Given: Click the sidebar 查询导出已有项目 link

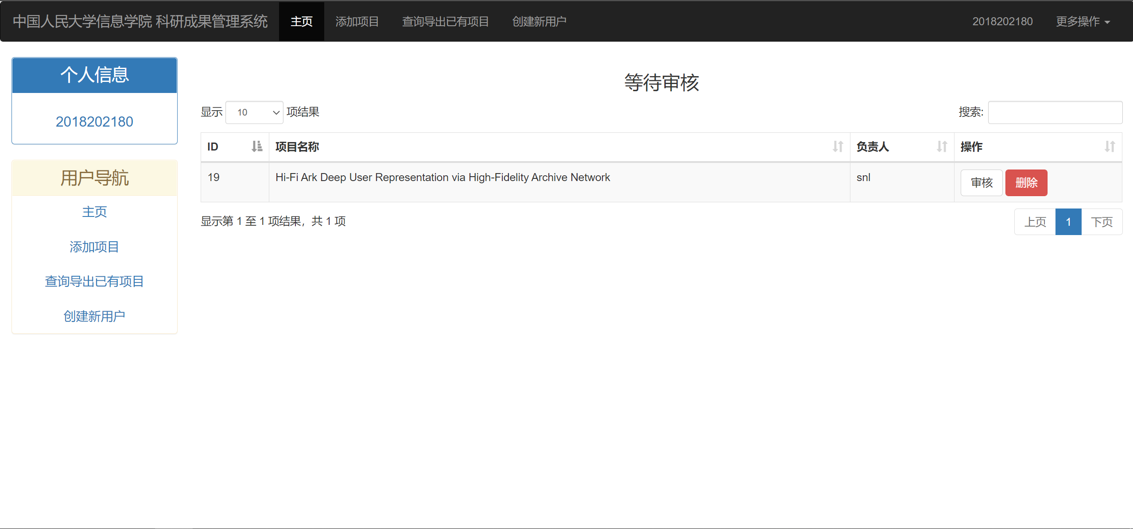Looking at the screenshot, I should coord(94,282).
